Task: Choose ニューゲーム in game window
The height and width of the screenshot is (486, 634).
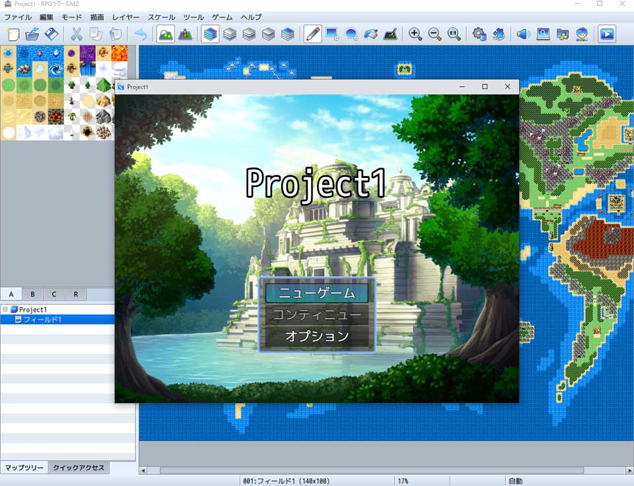Action: click(317, 293)
